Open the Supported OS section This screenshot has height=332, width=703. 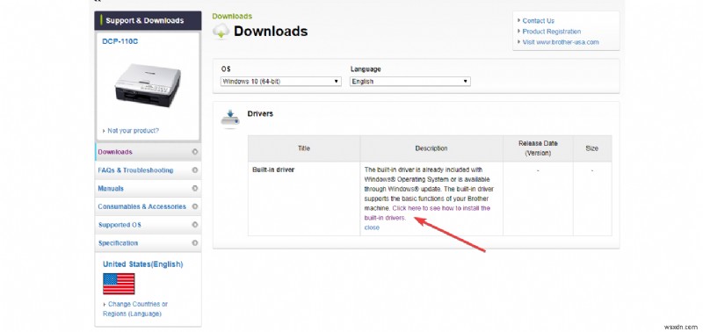click(x=148, y=225)
